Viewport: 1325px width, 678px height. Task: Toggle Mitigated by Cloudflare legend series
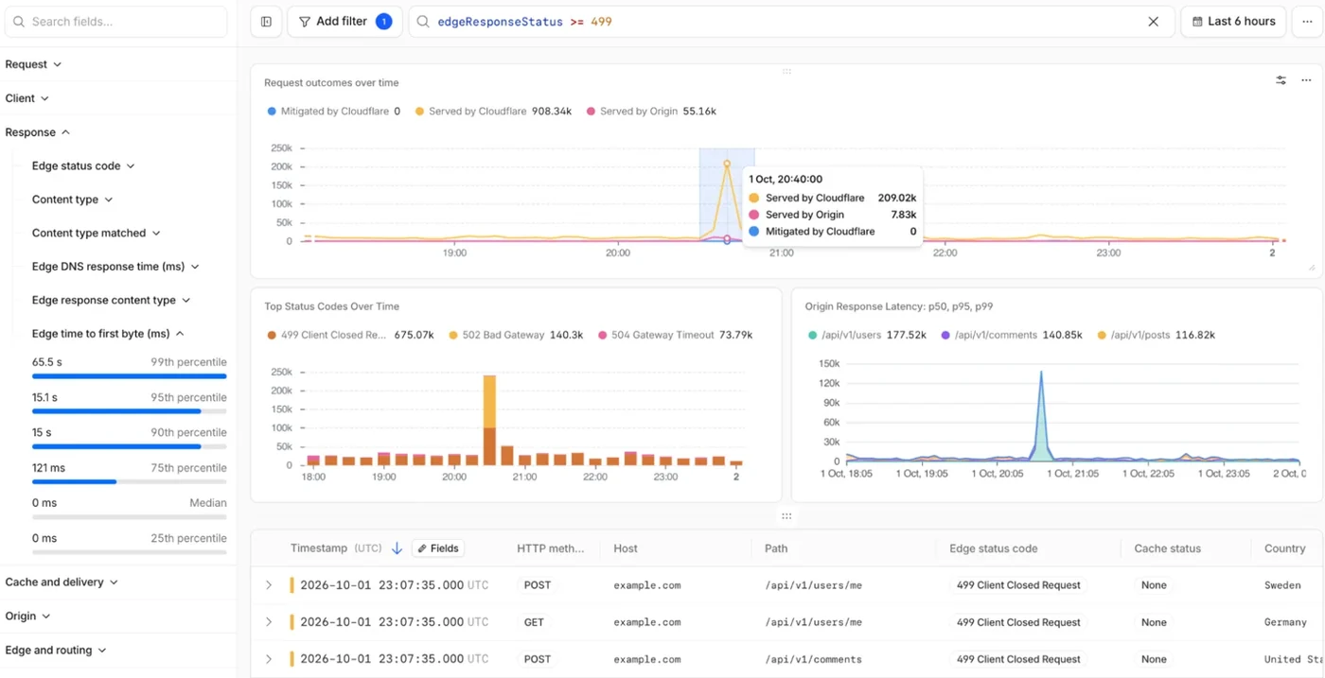click(333, 112)
